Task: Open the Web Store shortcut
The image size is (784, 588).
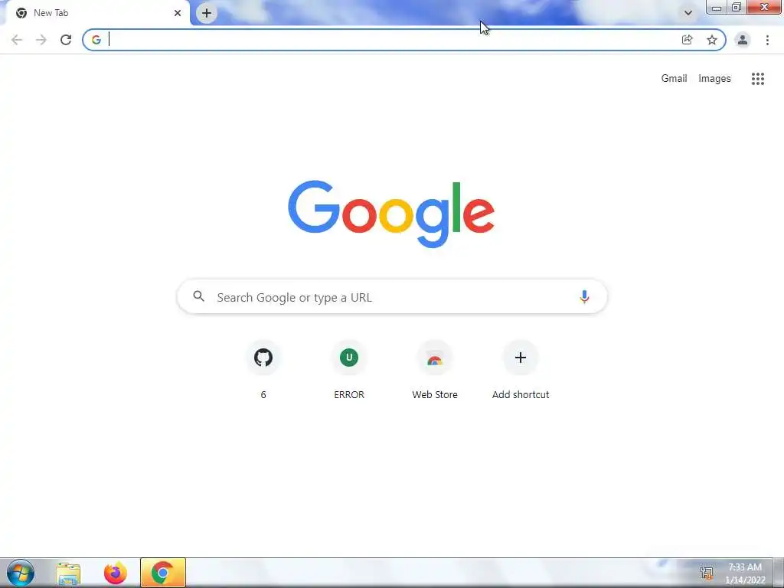Action: pos(435,370)
